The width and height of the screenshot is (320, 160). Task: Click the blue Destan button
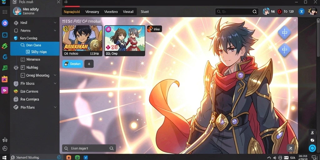tap(72, 64)
